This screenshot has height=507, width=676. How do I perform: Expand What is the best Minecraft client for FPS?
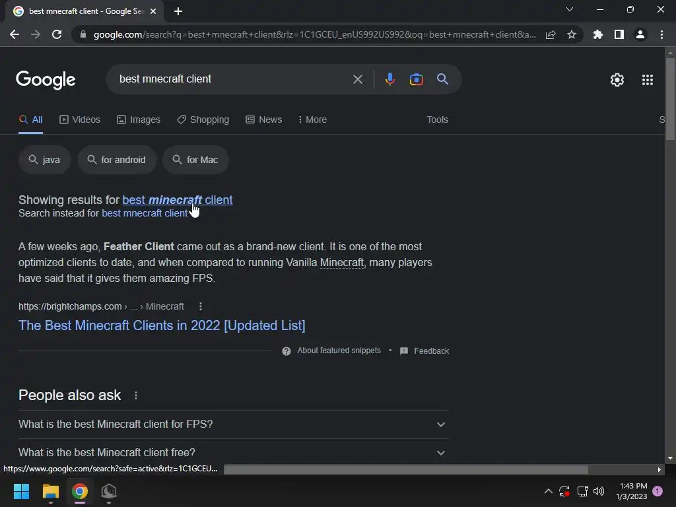pyautogui.click(x=233, y=424)
